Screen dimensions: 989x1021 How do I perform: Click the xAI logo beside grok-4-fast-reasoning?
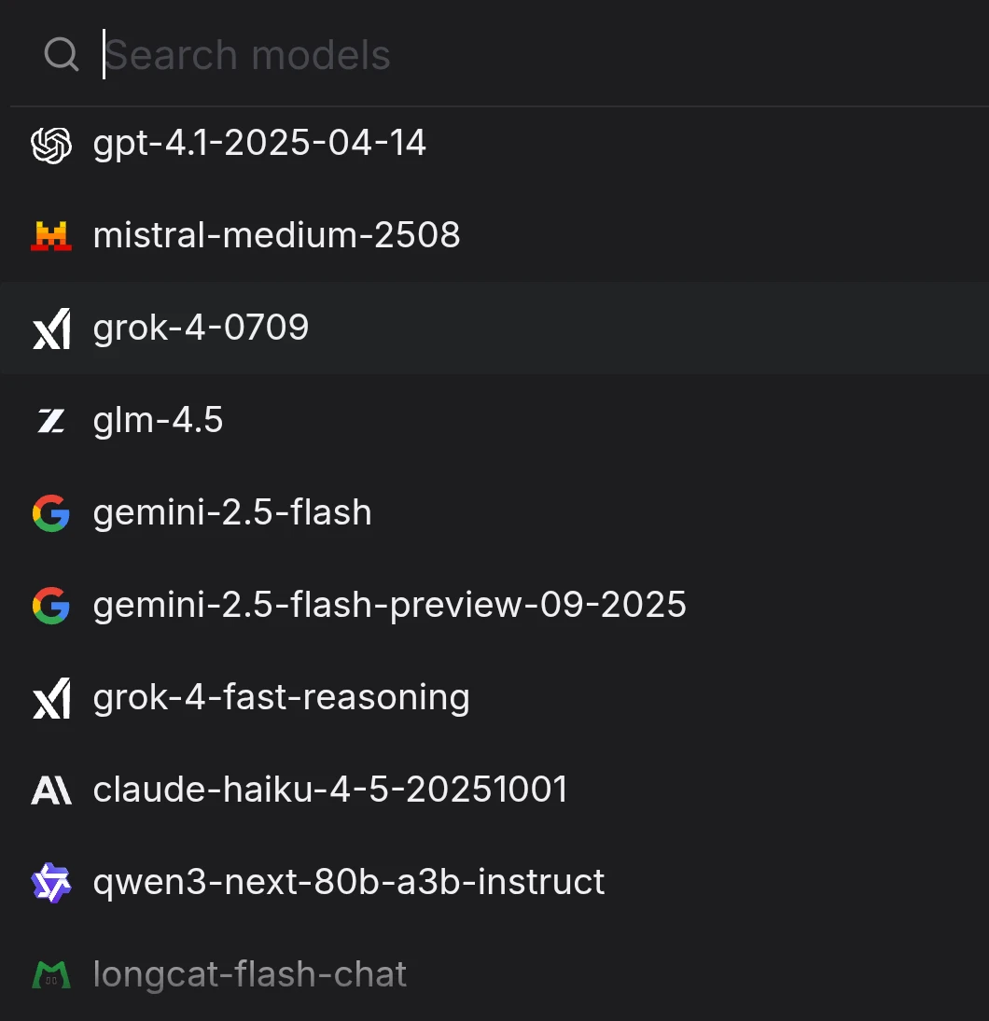[51, 698]
